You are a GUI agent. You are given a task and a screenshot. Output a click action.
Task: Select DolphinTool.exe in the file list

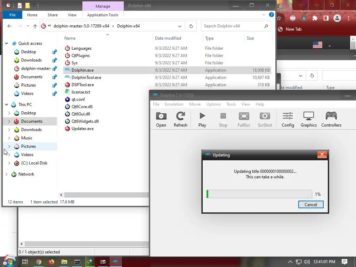pyautogui.click(x=86, y=78)
